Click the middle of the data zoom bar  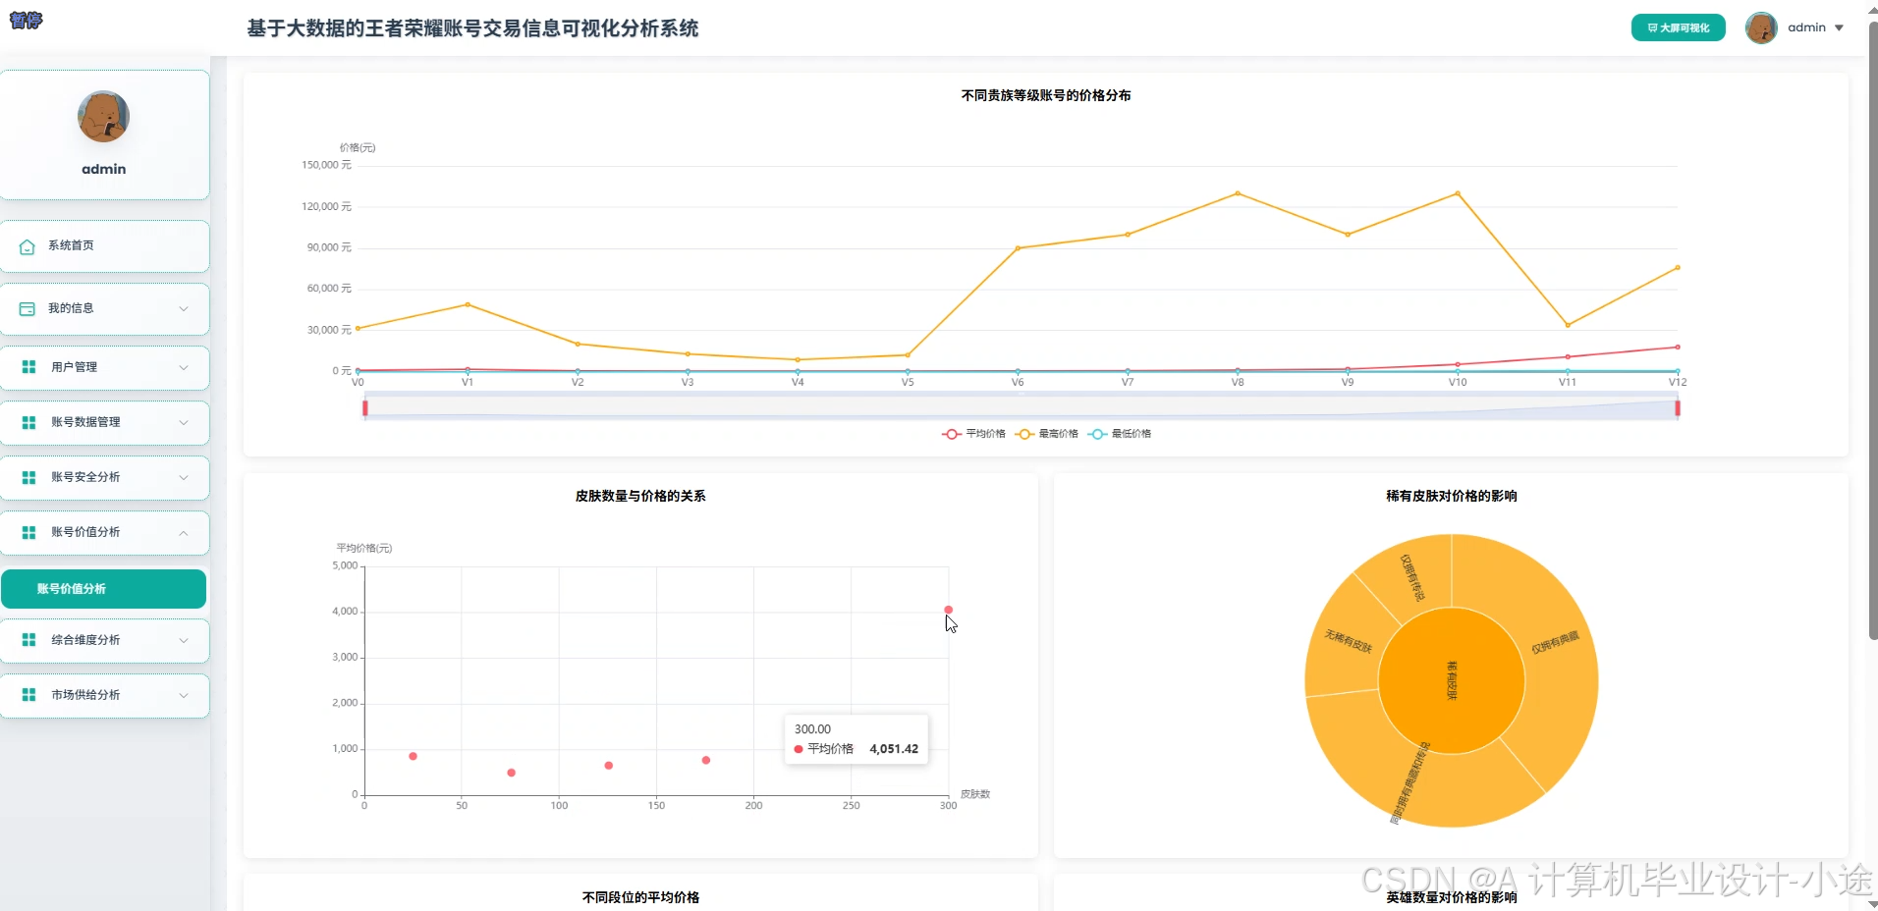click(1022, 407)
